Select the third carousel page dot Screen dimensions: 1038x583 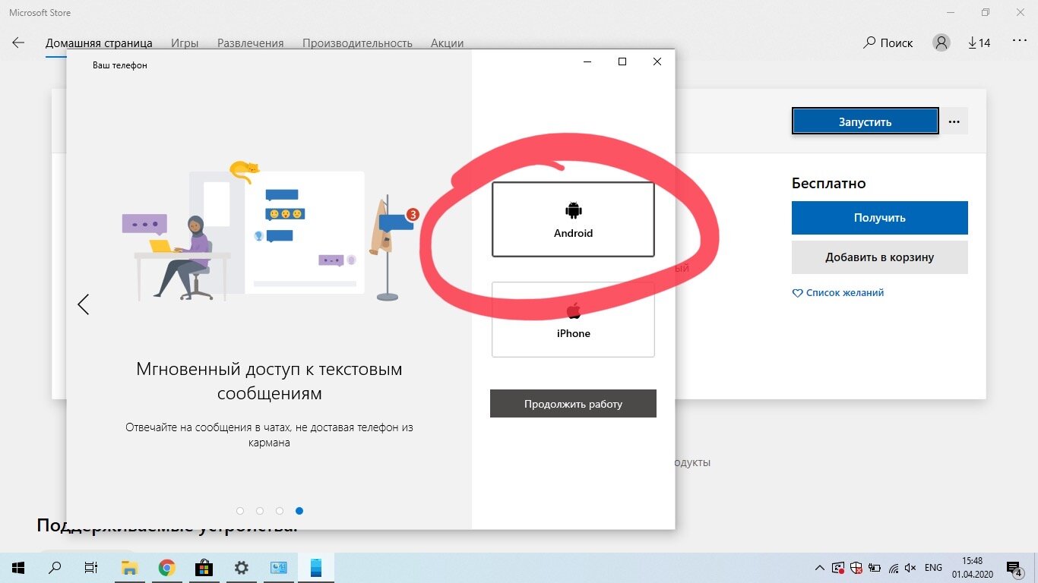280,511
